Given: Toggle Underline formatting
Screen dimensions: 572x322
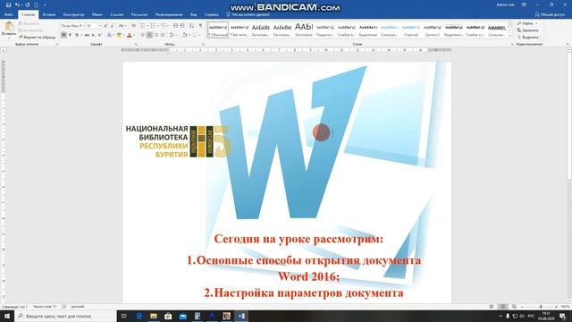Looking at the screenshot, I should [77, 35].
